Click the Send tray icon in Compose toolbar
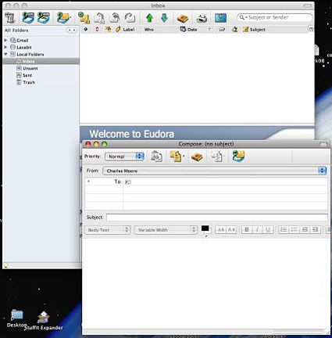 coord(238,156)
